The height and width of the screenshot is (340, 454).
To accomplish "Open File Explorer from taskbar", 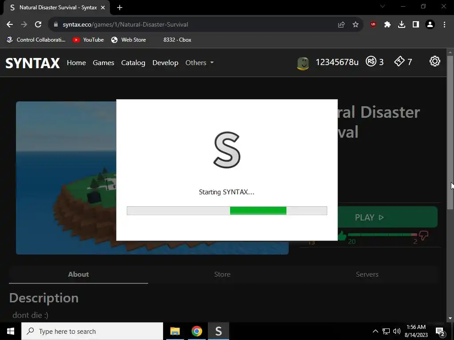I will coord(175,331).
